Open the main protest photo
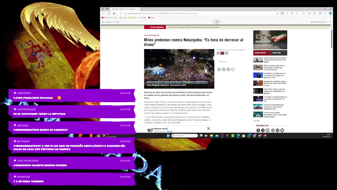337x190 pixels. [x=179, y=69]
